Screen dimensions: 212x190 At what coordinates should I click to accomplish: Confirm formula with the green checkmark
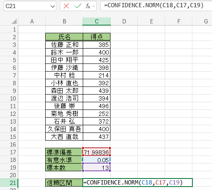(x=78, y=6)
